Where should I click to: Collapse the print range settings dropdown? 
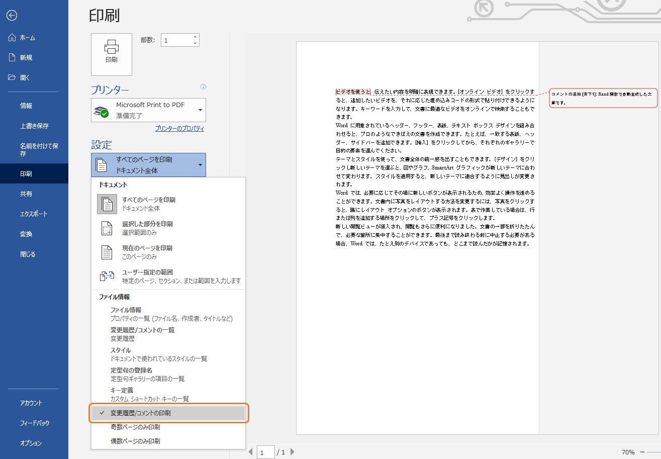click(201, 164)
